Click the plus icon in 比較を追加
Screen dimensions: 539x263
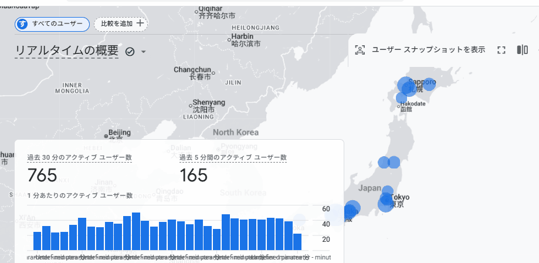[x=140, y=23]
